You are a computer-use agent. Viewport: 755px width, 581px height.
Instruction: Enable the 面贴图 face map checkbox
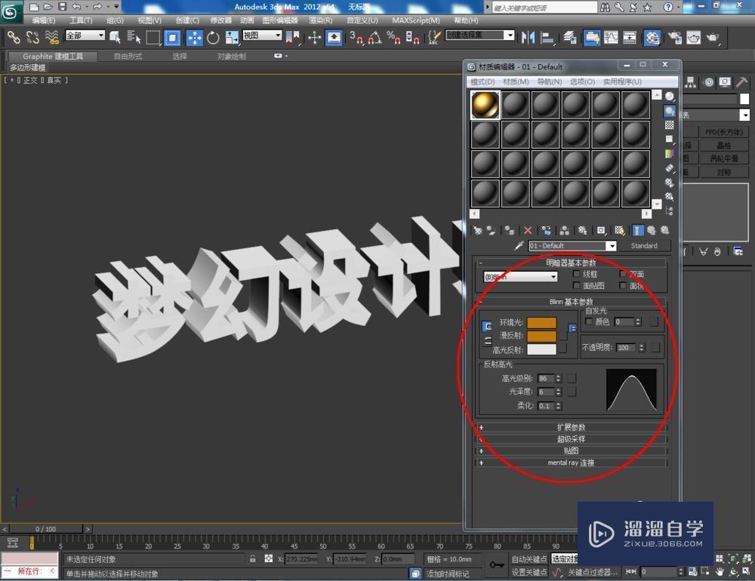575,286
